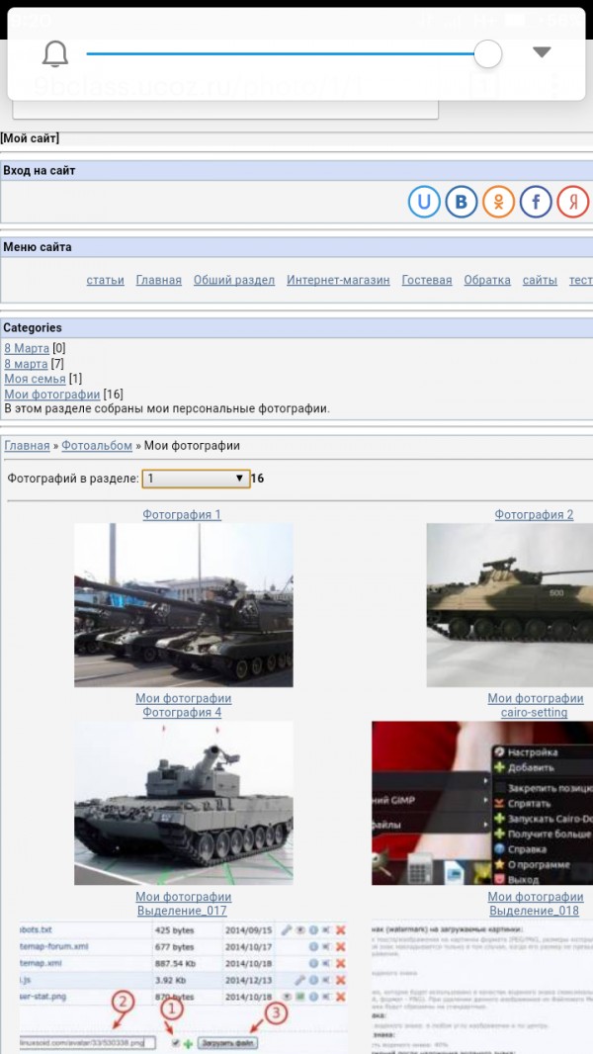
Task: Log in with the Facebook icon
Action: point(536,202)
